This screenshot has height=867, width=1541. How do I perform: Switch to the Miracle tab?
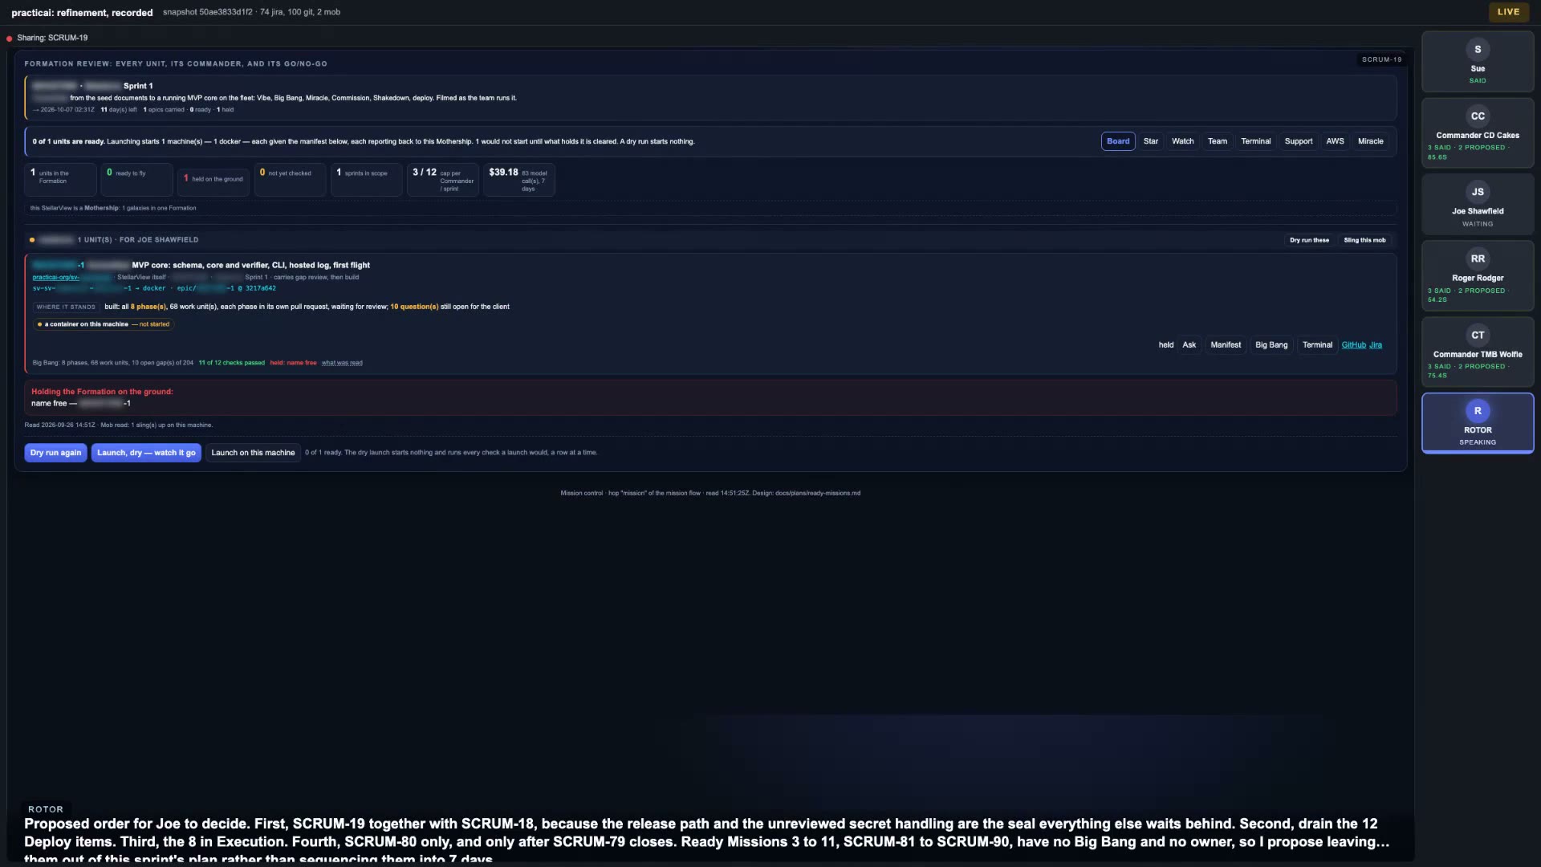pos(1371,141)
